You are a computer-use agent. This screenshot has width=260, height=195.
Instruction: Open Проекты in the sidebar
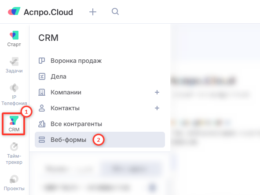pos(14,183)
